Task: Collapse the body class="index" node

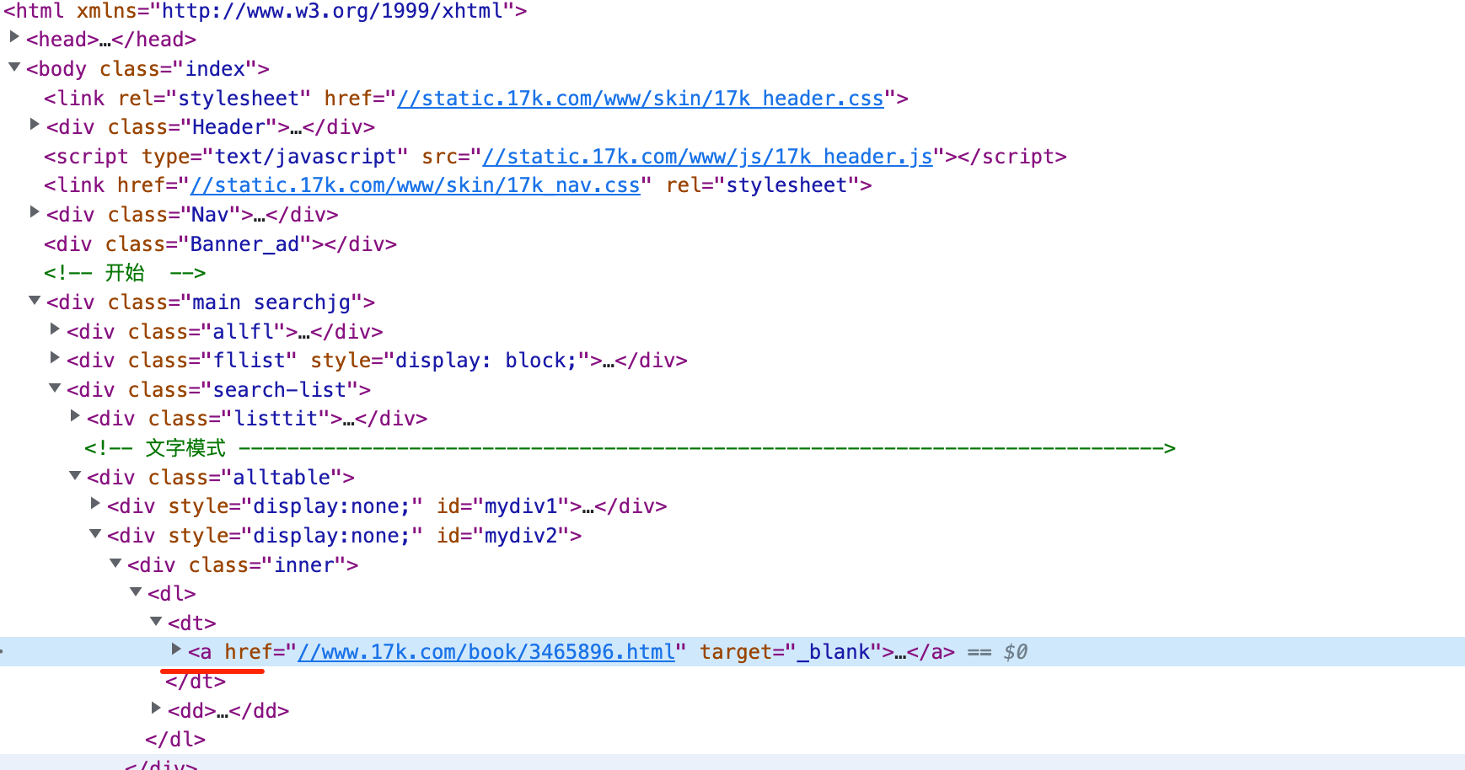Action: (x=14, y=67)
